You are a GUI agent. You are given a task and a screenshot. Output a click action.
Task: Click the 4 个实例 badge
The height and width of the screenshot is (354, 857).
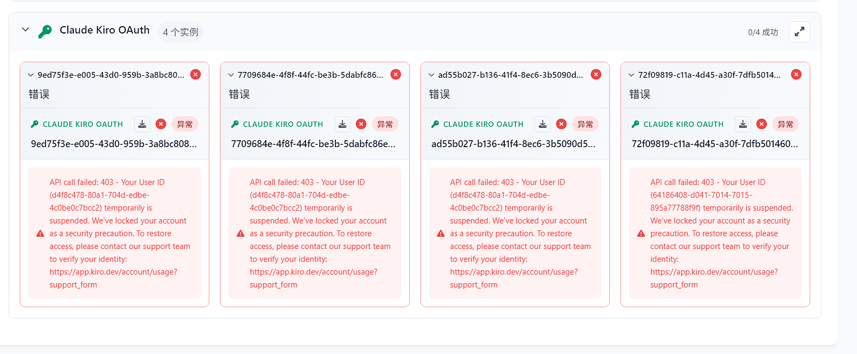(x=181, y=32)
